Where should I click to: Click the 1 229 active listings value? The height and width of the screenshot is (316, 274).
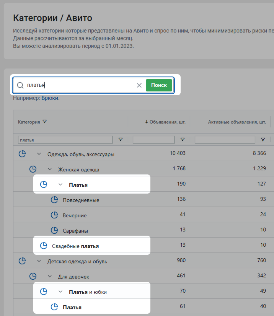pyautogui.click(x=259, y=168)
